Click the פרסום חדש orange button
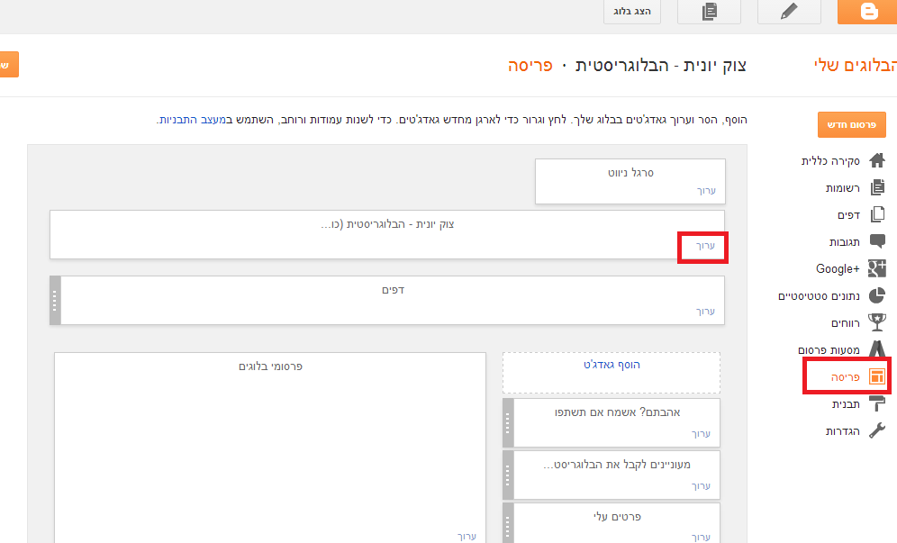This screenshot has width=897, height=543. [x=852, y=125]
